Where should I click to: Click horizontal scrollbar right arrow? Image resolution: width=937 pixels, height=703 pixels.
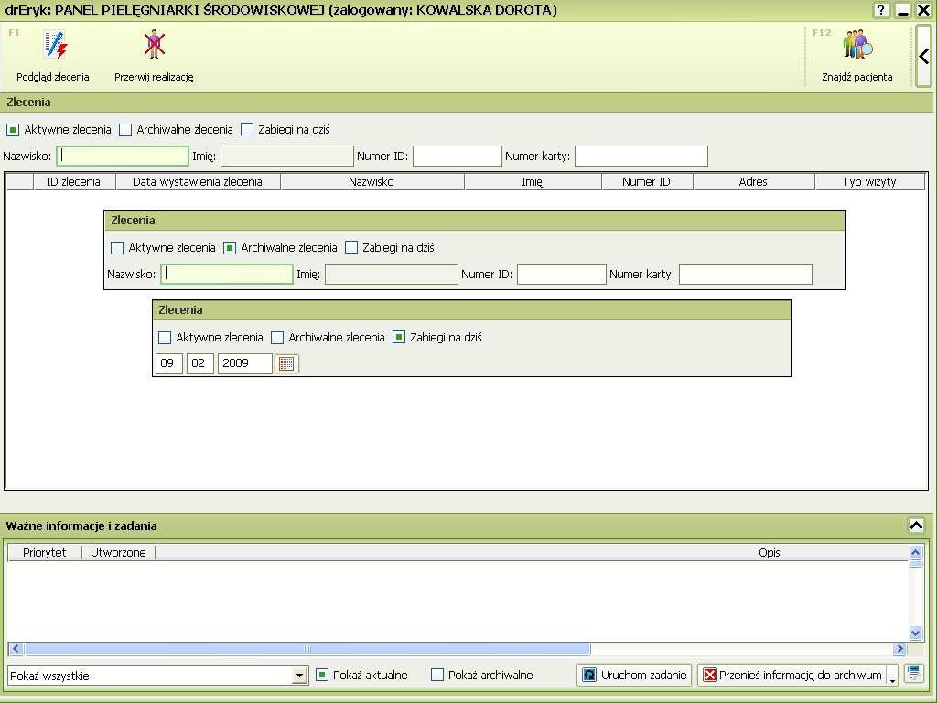click(x=900, y=649)
